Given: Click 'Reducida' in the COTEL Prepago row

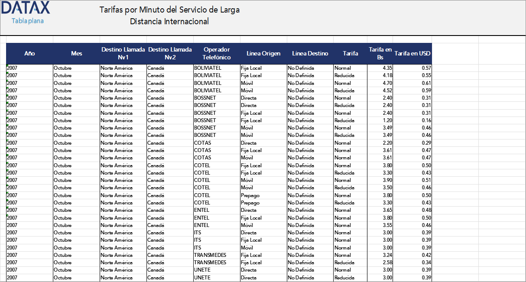Looking at the screenshot, I should coord(350,203).
